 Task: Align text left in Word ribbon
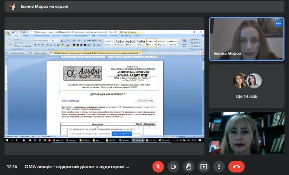74,45
